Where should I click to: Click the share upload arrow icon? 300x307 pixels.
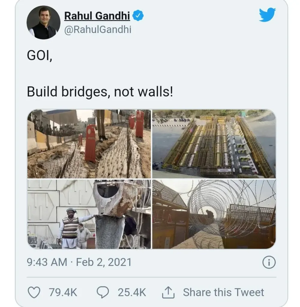point(168,292)
